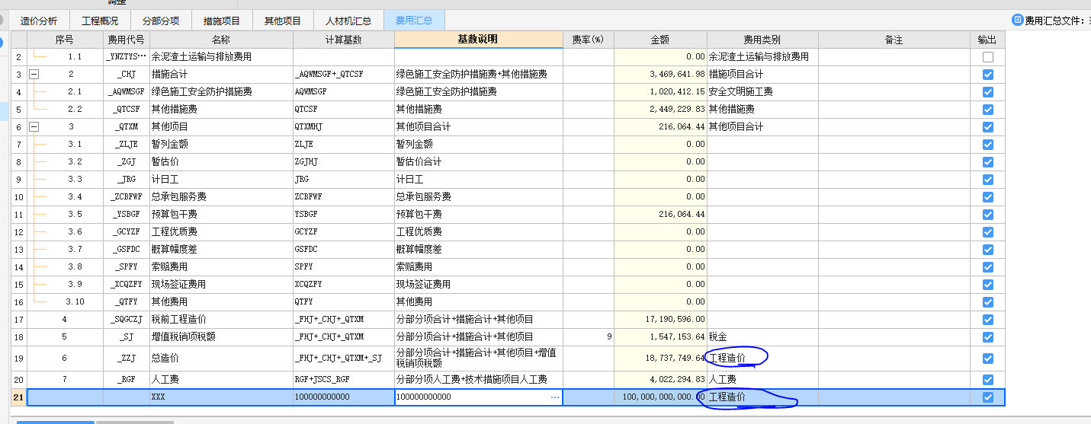
Task: Click amount 3,469,641.98
Action: 660,75
